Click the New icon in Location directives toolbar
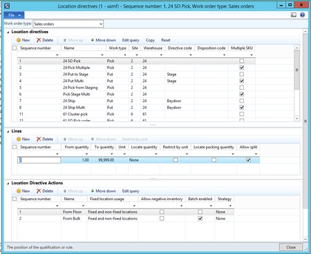This screenshot has width=311, height=254. [19, 40]
